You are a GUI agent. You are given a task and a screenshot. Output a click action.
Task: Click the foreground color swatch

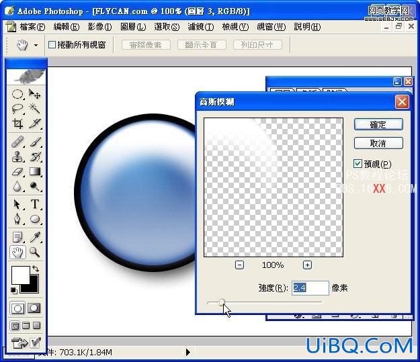[20, 275]
